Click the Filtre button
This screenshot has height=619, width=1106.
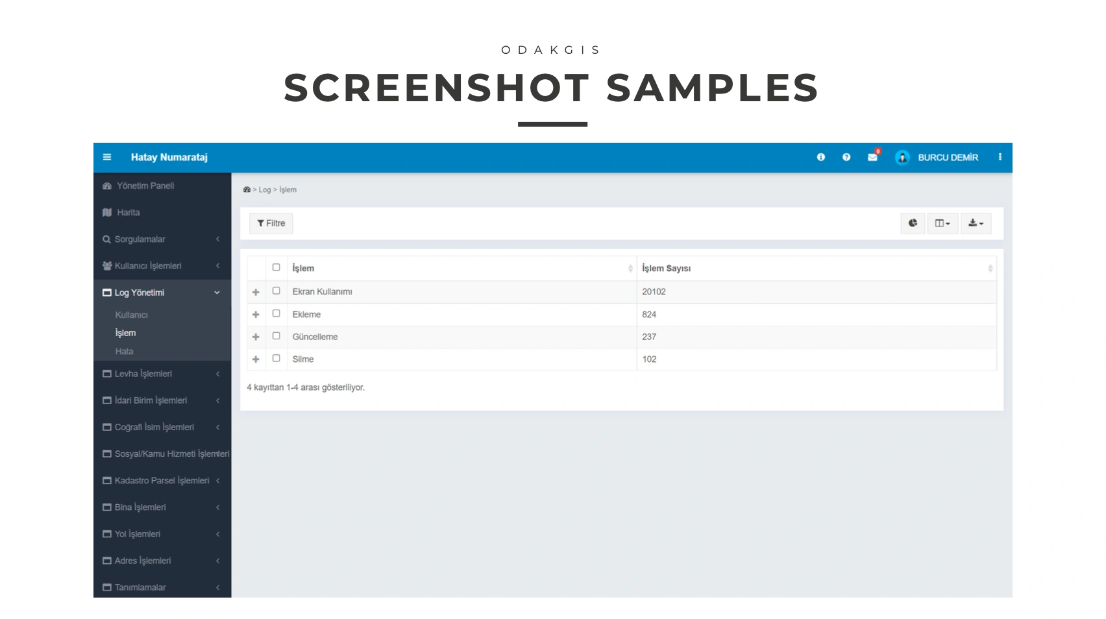271,223
